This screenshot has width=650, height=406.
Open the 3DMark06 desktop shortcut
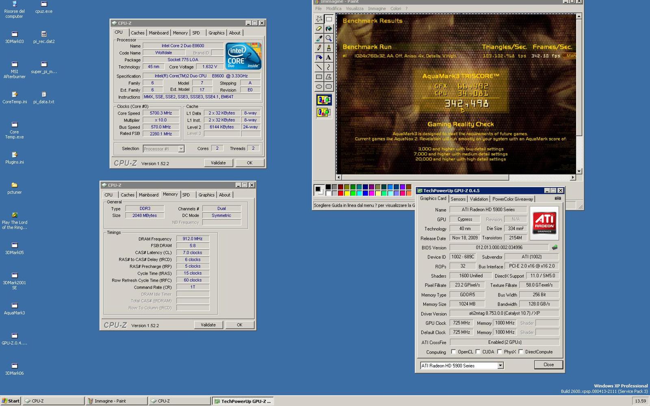15,369
